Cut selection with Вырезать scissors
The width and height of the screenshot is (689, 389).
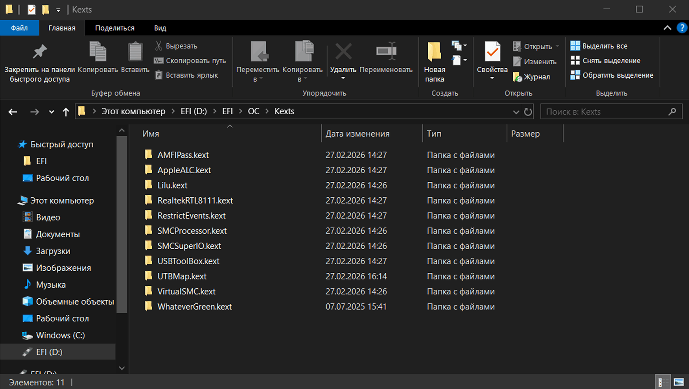pos(176,46)
